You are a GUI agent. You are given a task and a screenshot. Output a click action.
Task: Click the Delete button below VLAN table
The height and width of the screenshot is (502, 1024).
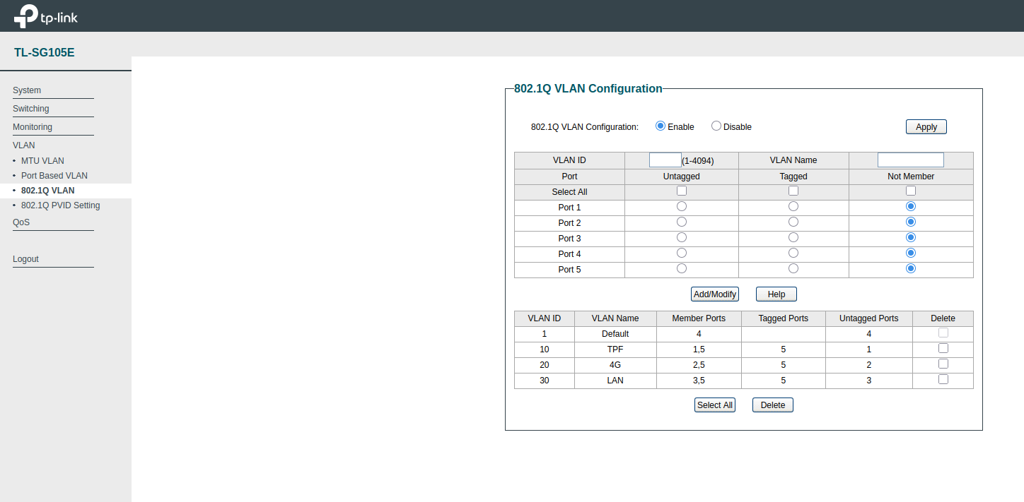773,405
